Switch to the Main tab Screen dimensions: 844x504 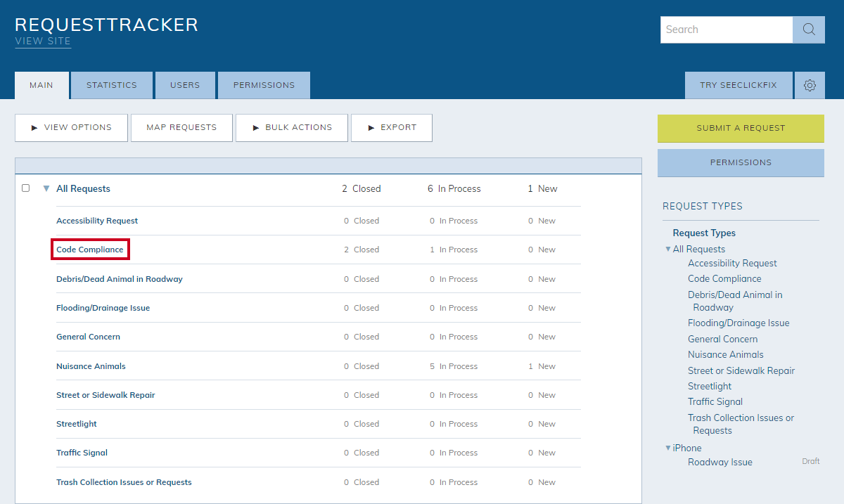click(41, 85)
